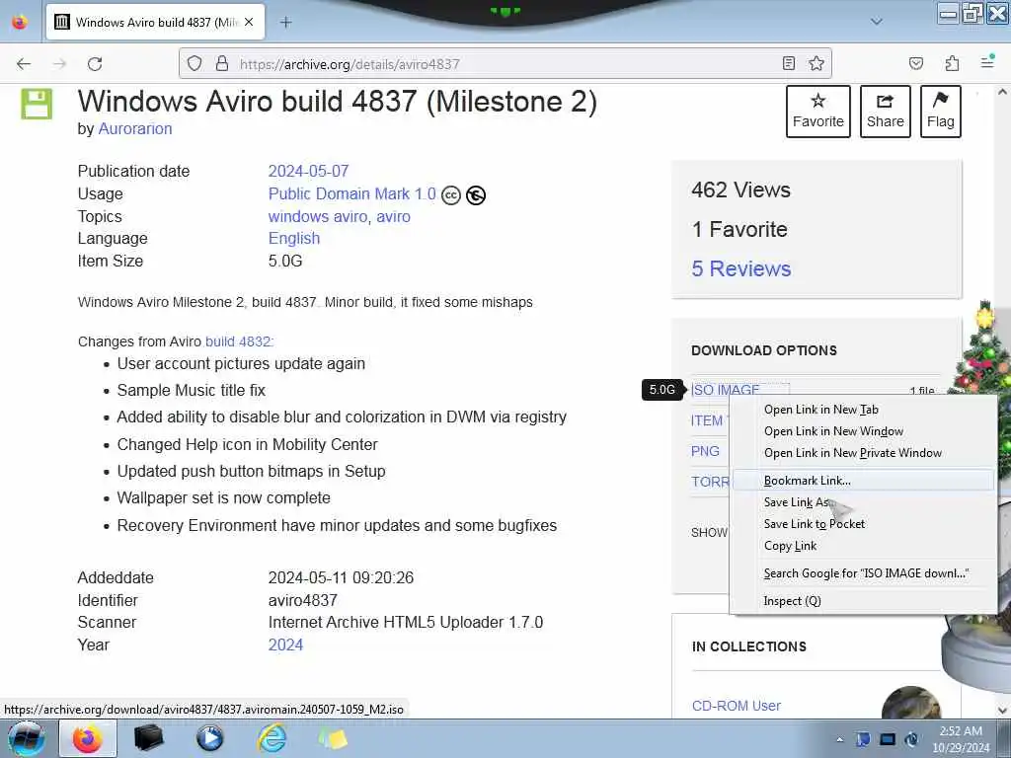Click the page scrollbar up arrow
The image size is (1011, 758).
pos(1002,92)
